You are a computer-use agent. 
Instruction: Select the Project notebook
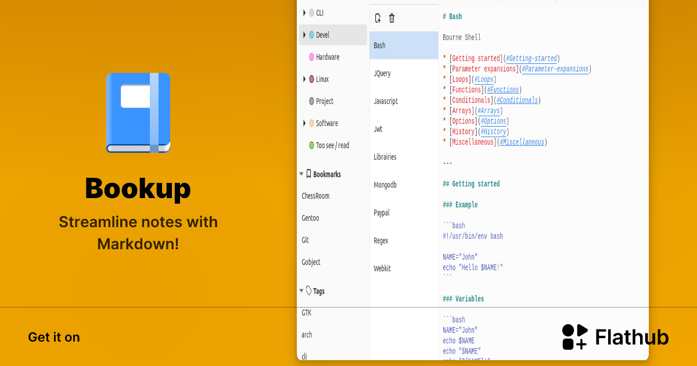[x=324, y=101]
